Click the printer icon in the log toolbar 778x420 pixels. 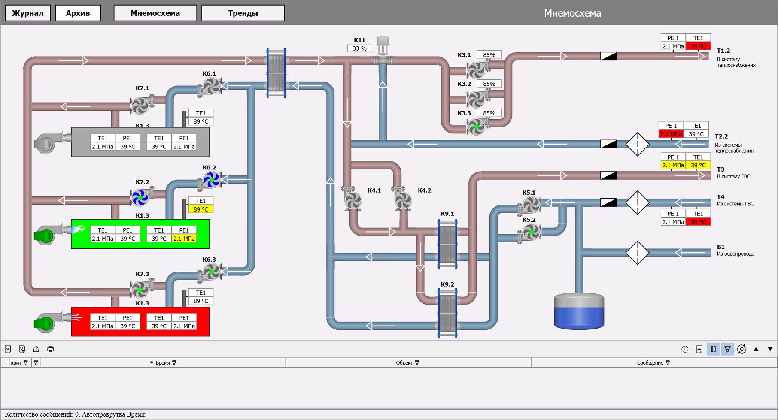pos(50,349)
